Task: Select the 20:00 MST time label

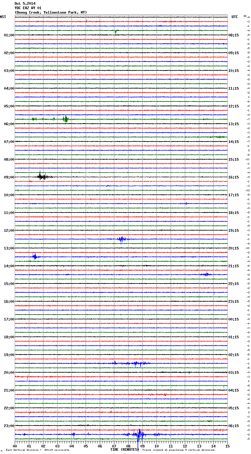Action: [x=9, y=373]
